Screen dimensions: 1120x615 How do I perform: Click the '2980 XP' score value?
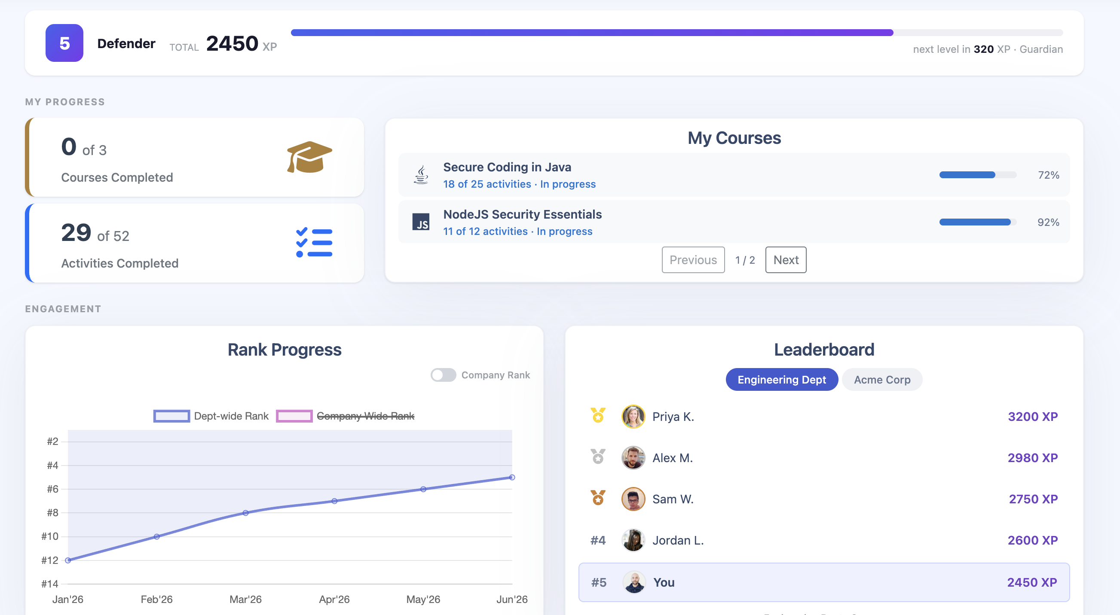point(1033,458)
